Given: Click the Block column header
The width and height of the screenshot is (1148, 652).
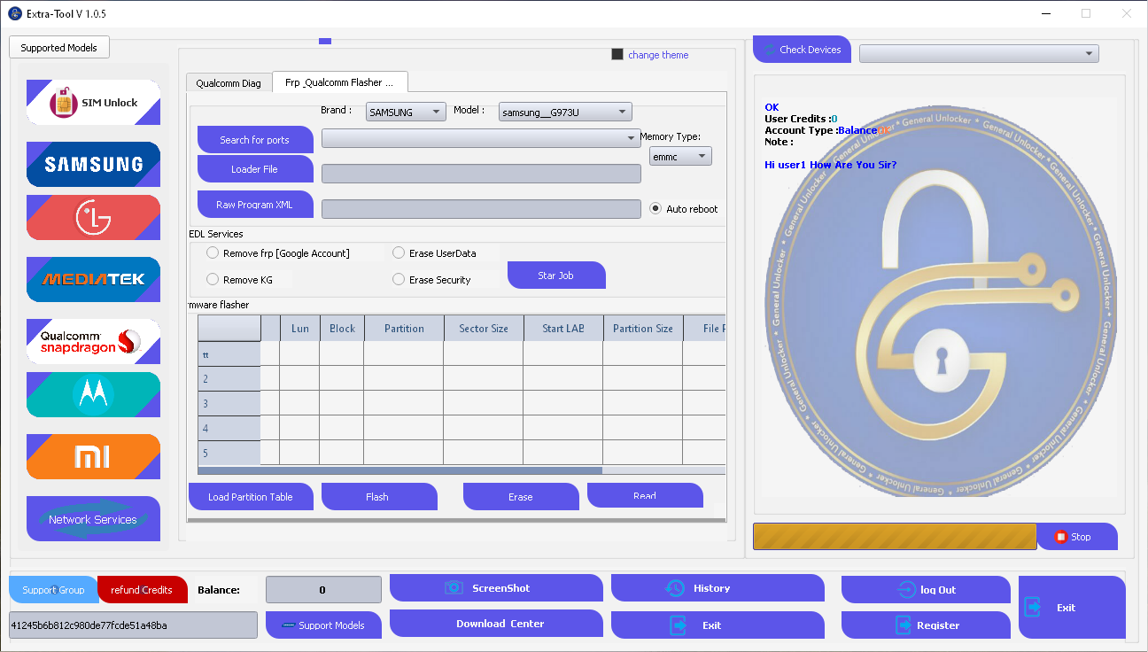Looking at the screenshot, I should (342, 329).
